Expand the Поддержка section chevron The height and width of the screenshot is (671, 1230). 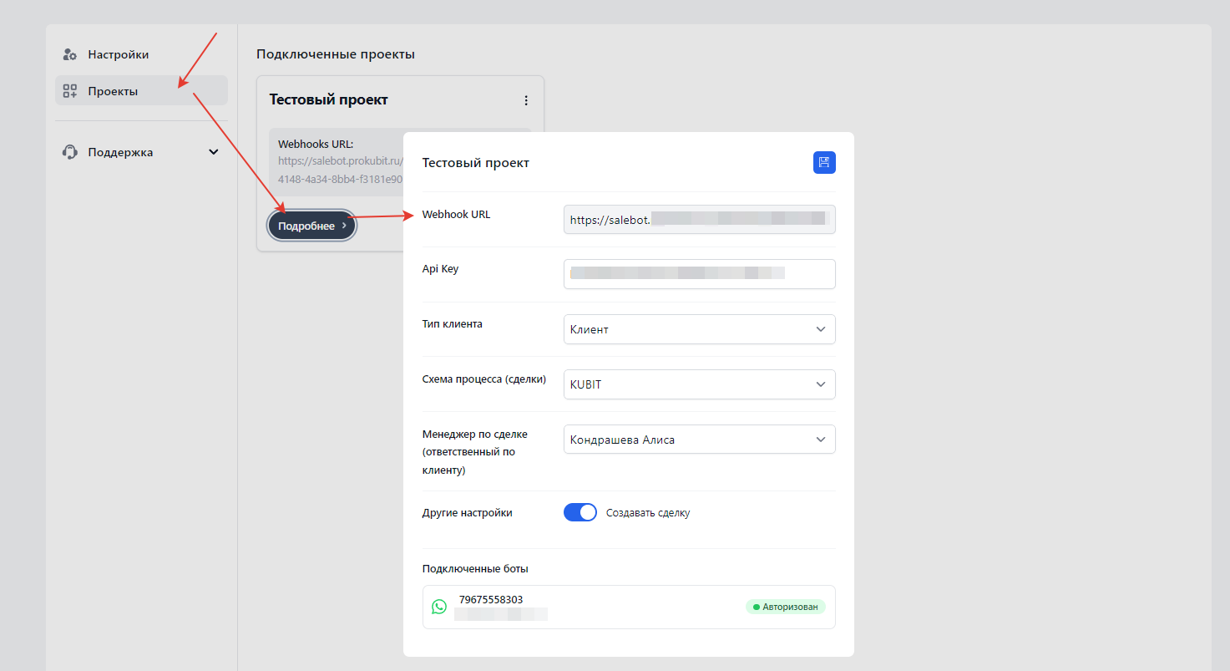point(213,152)
